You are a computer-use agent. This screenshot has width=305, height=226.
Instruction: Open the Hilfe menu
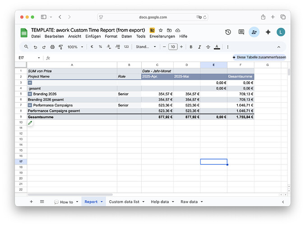(183, 37)
